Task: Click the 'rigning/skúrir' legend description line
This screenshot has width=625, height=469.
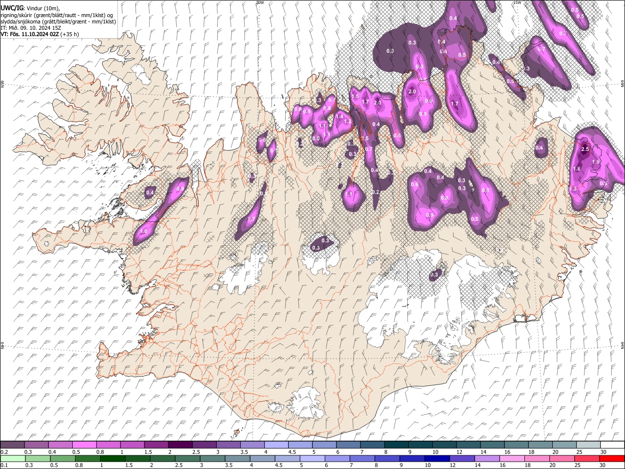Action: (57, 15)
